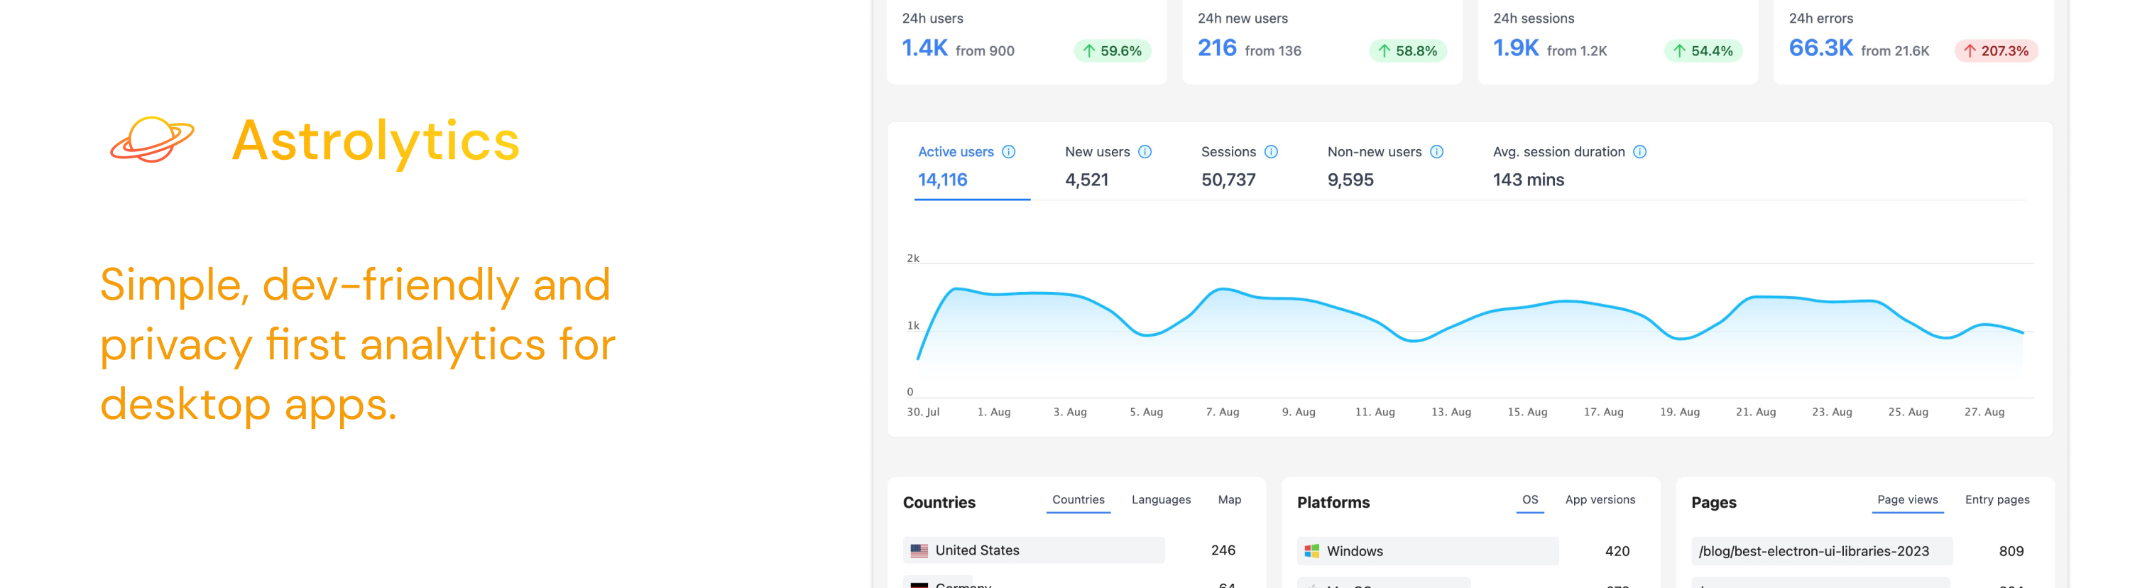Open the Non-new users metric tab
This screenshot has width=2130, height=588.
pyautogui.click(x=1385, y=166)
